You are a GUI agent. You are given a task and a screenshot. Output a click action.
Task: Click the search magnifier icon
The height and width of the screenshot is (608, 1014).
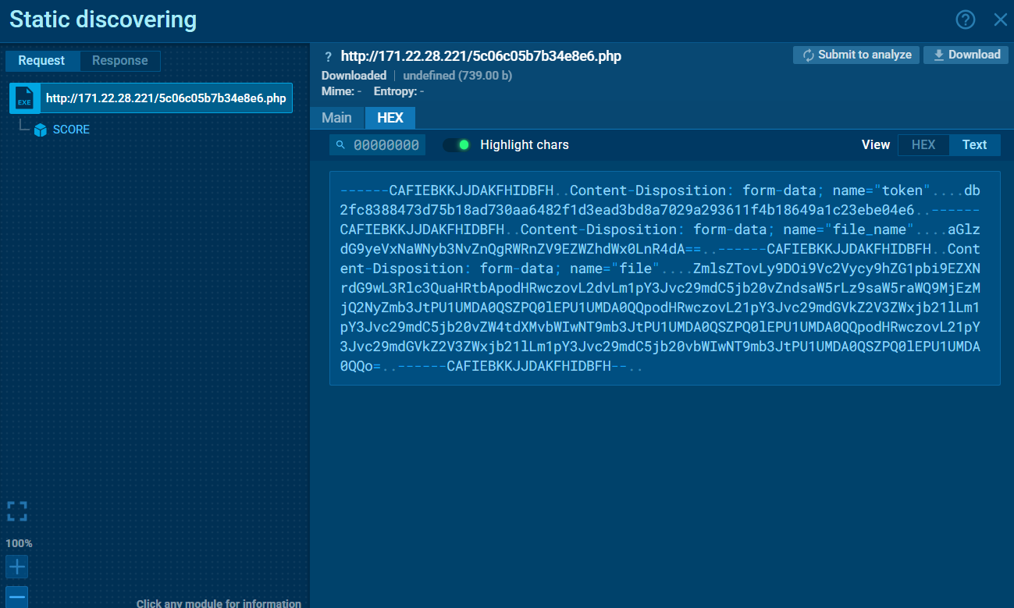click(x=341, y=145)
